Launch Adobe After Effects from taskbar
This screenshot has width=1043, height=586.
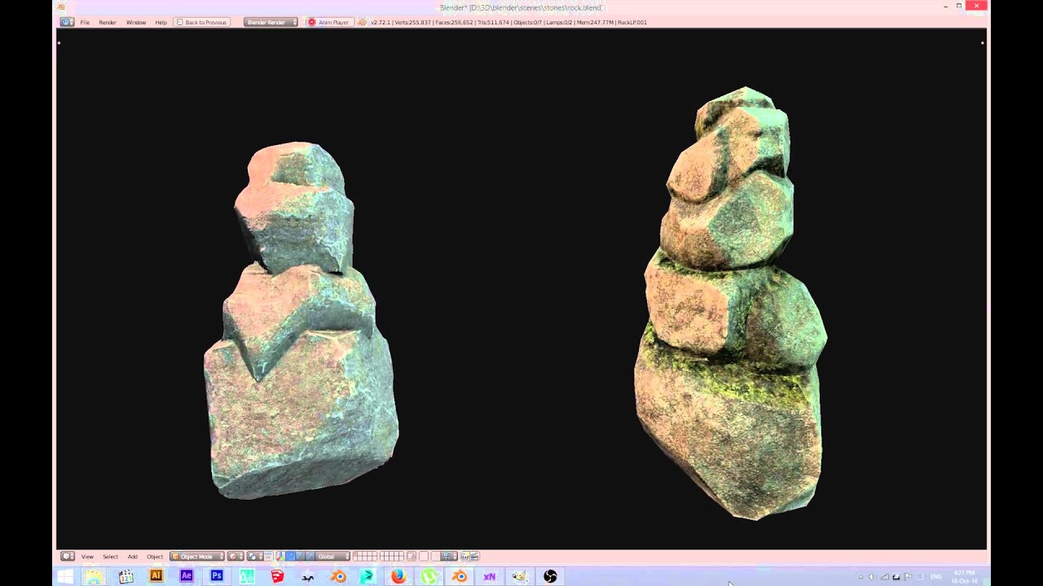click(x=187, y=575)
